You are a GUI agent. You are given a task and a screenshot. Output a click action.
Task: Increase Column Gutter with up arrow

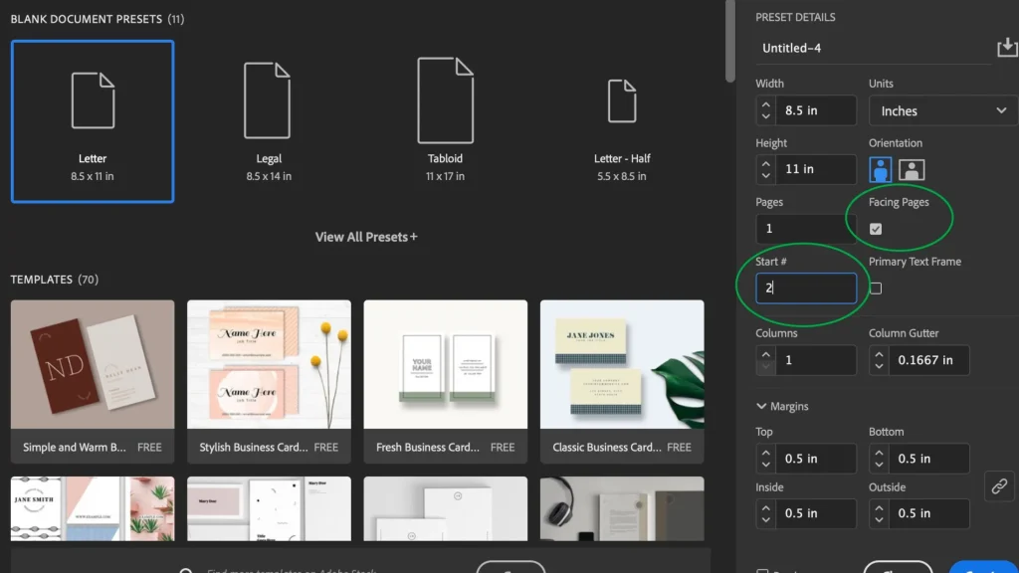(x=879, y=354)
